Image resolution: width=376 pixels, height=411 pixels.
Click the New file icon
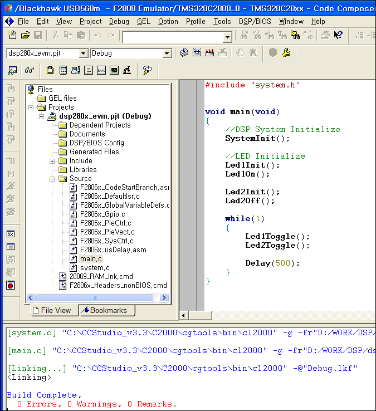click(x=12, y=35)
